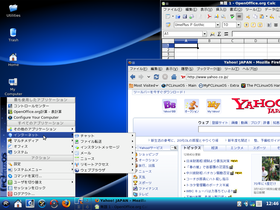Viewport: 280px width, 210px height.
Task: Open the Home desktop icon
Action: tap(13, 60)
